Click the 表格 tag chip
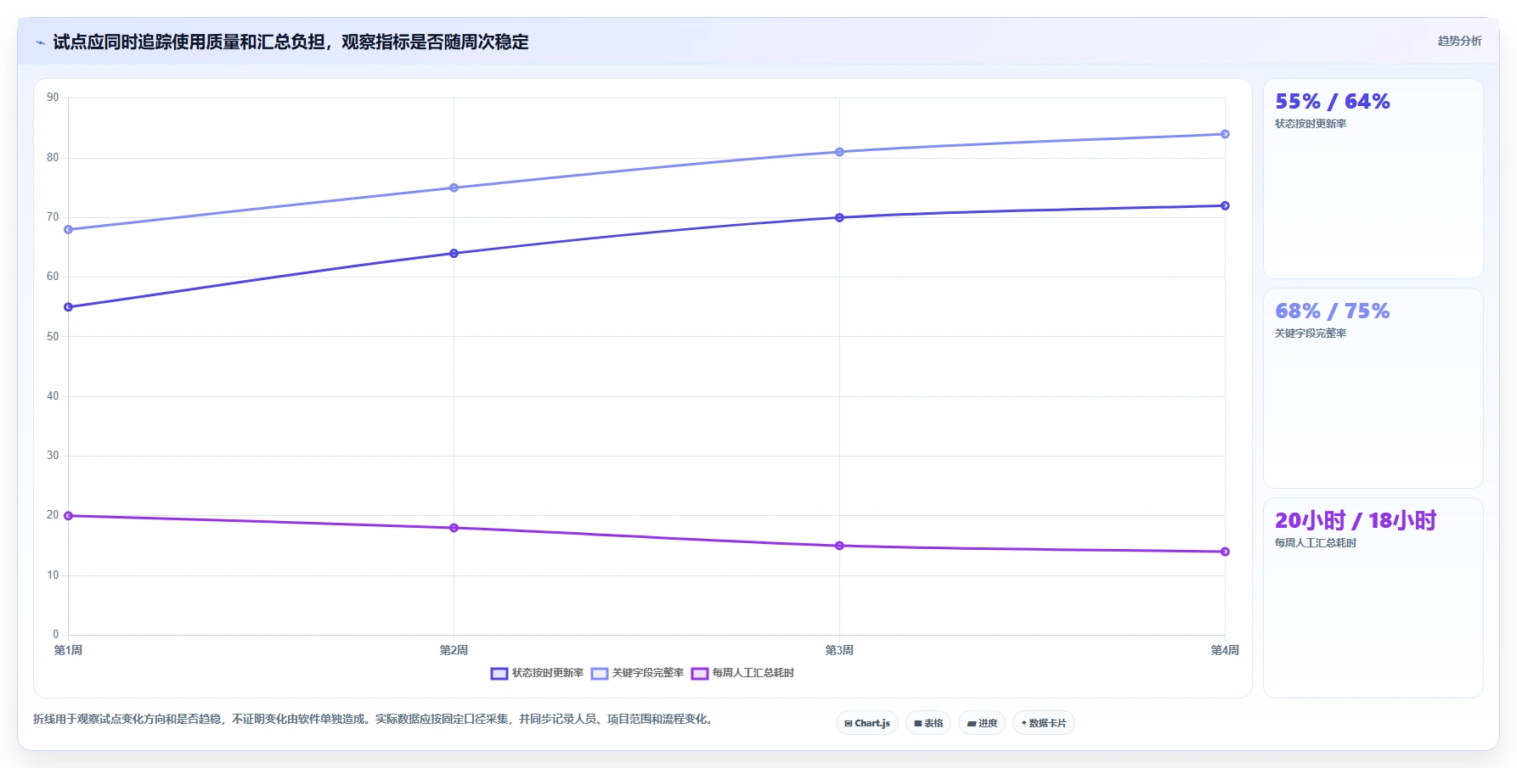The image size is (1517, 768). pos(928,723)
